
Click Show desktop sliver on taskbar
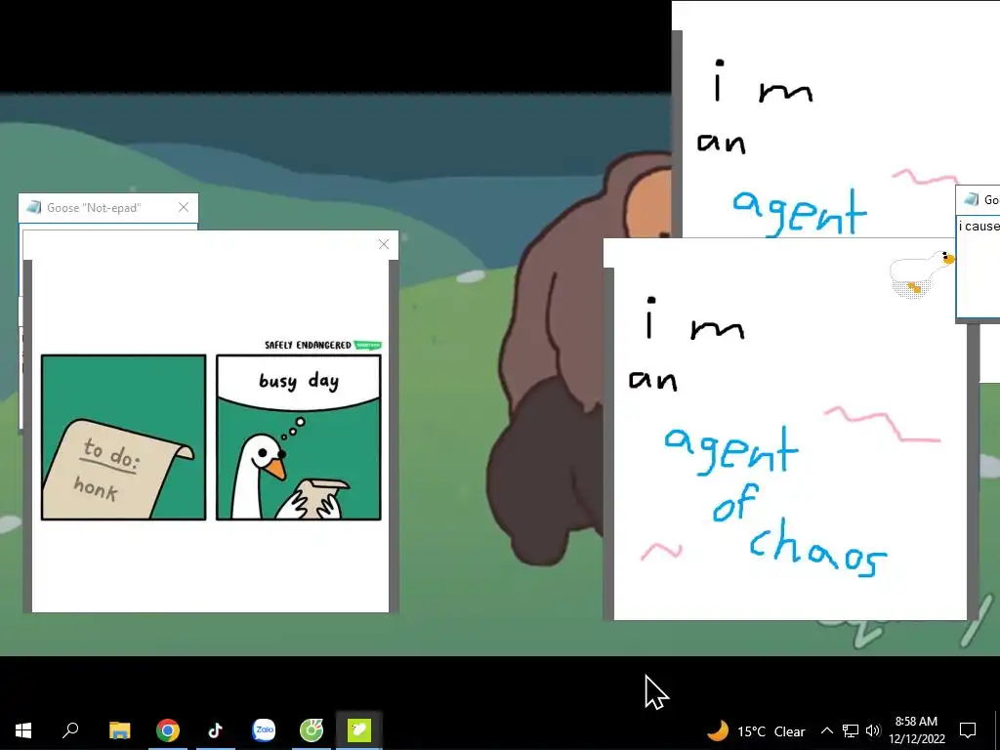coord(996,730)
